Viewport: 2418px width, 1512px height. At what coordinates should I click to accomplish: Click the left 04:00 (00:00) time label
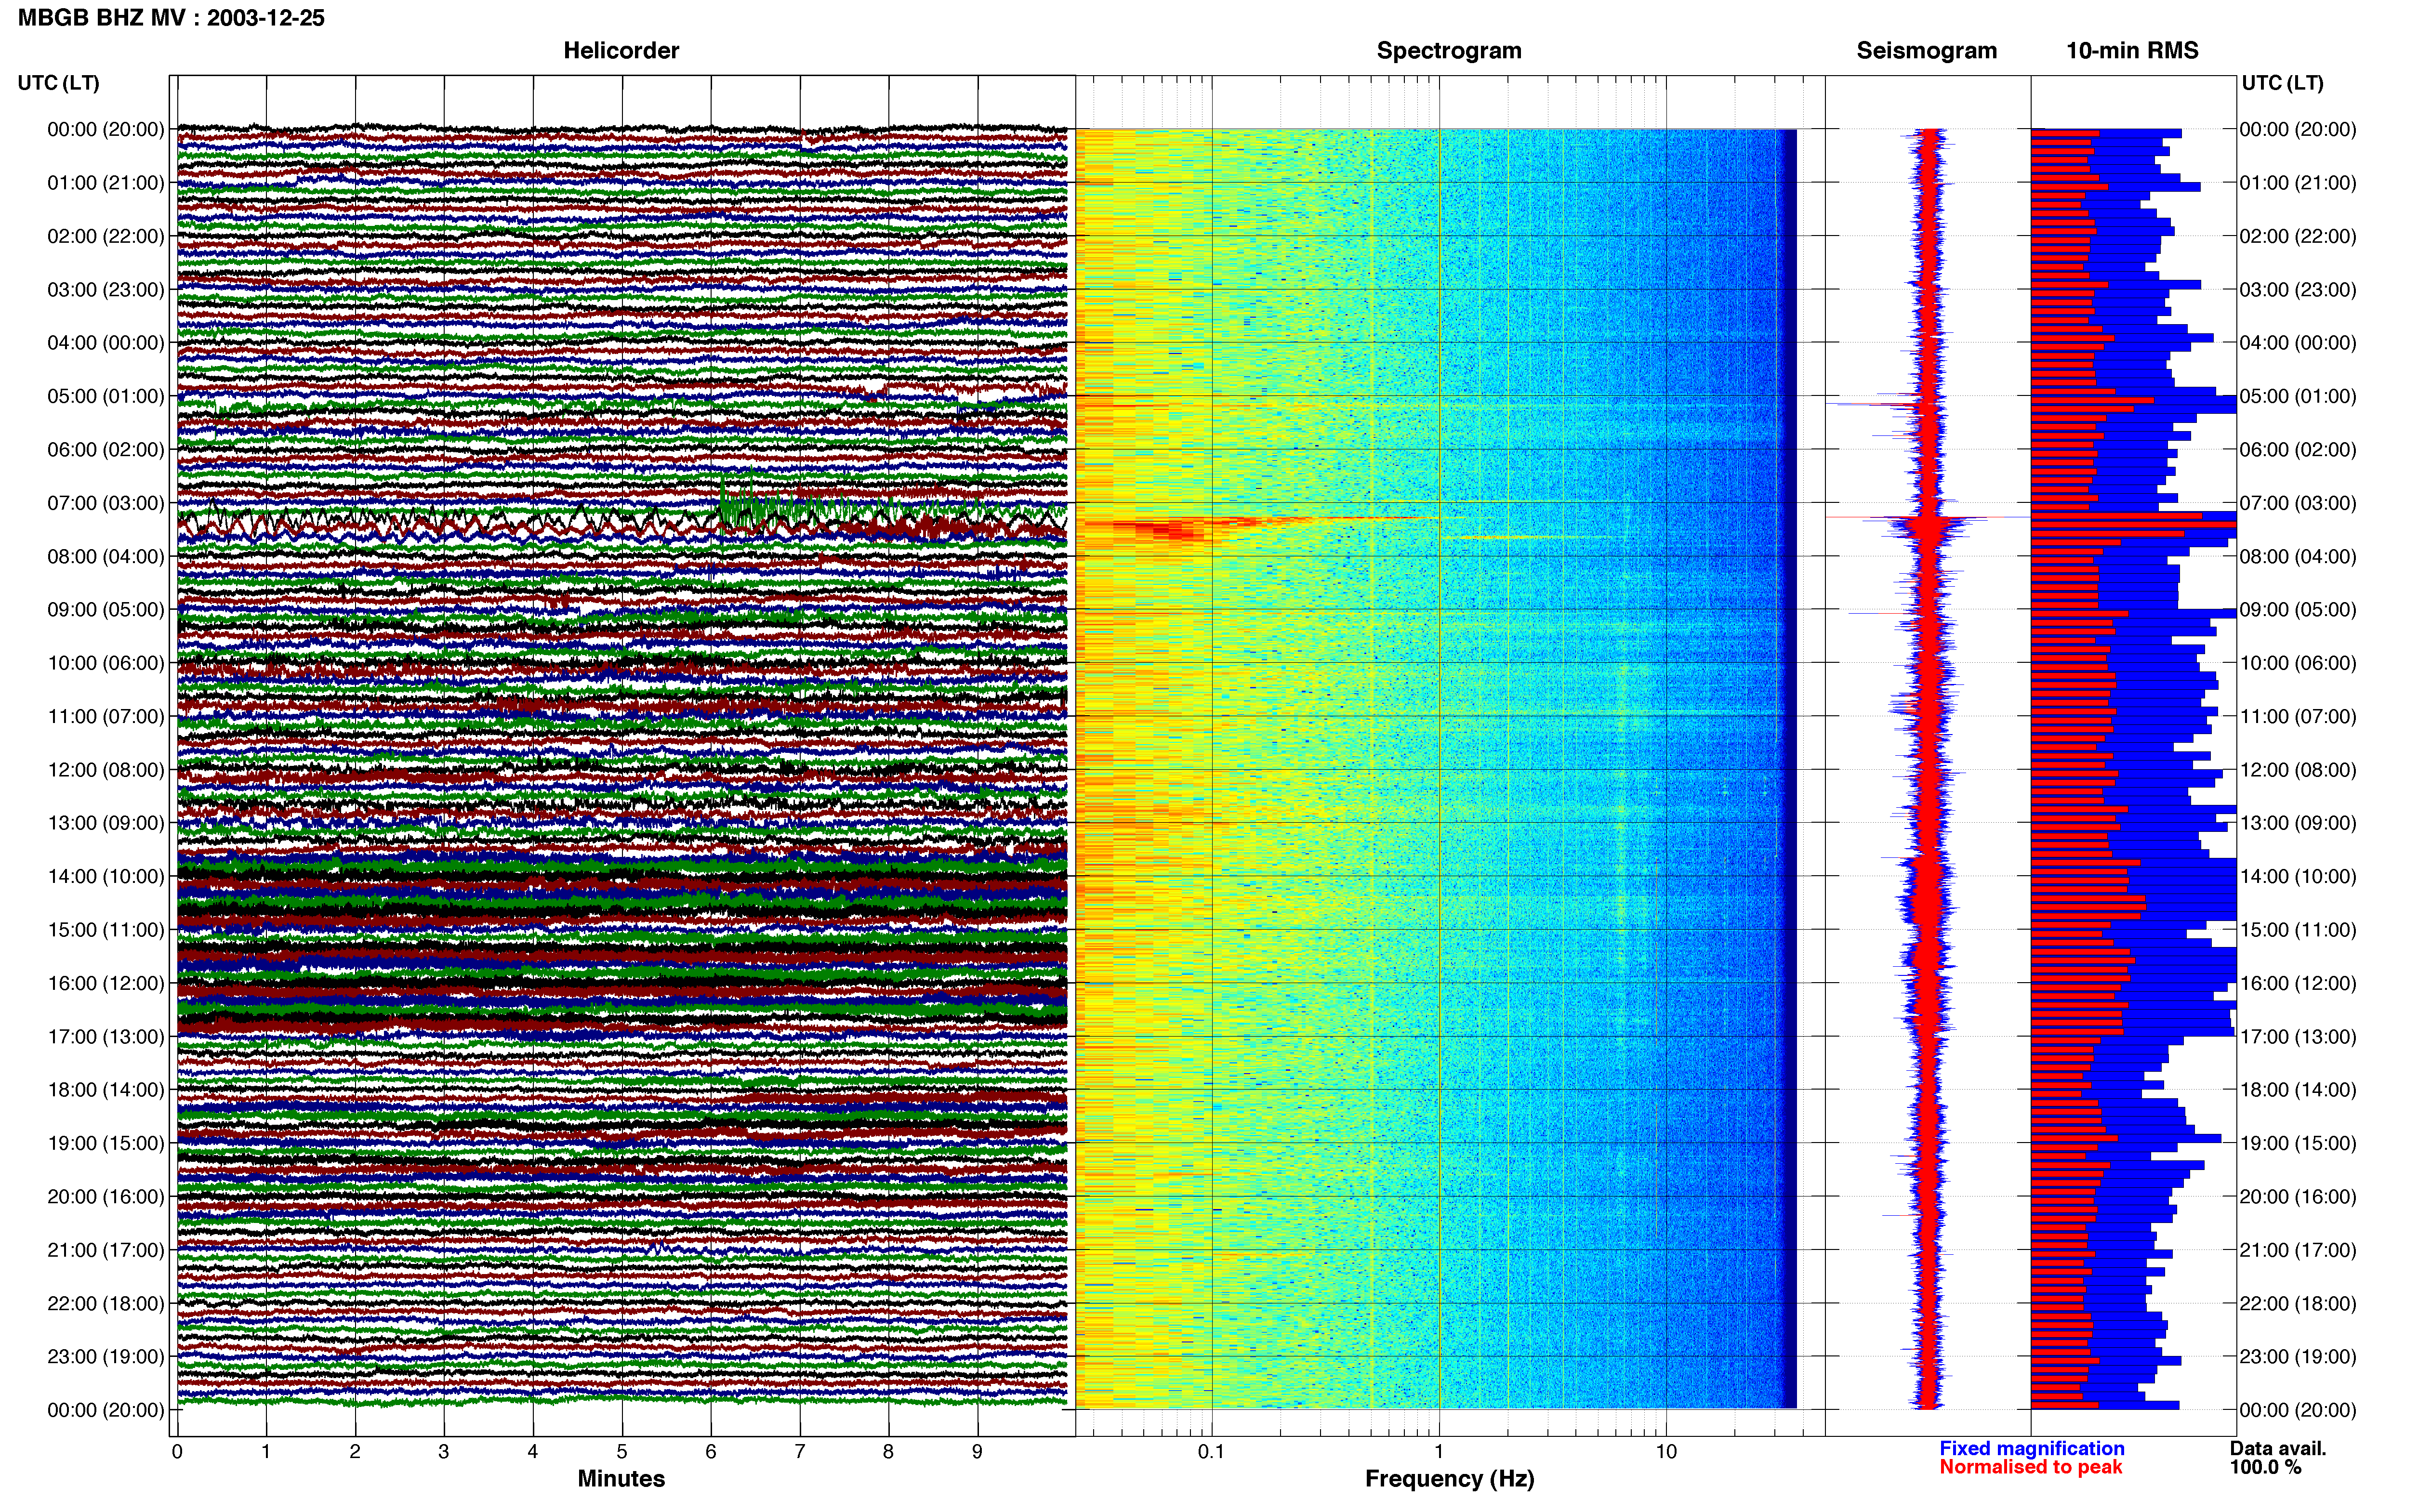pos(106,343)
